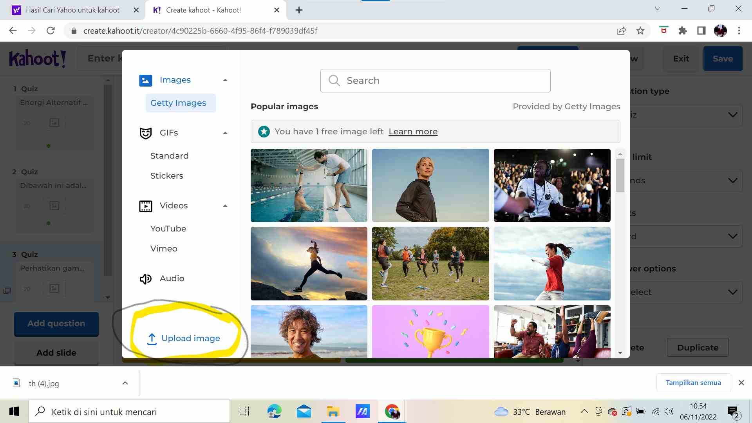This screenshot has width=752, height=423.
Task: Click Tampilkan semua downloads button
Action: click(693, 383)
